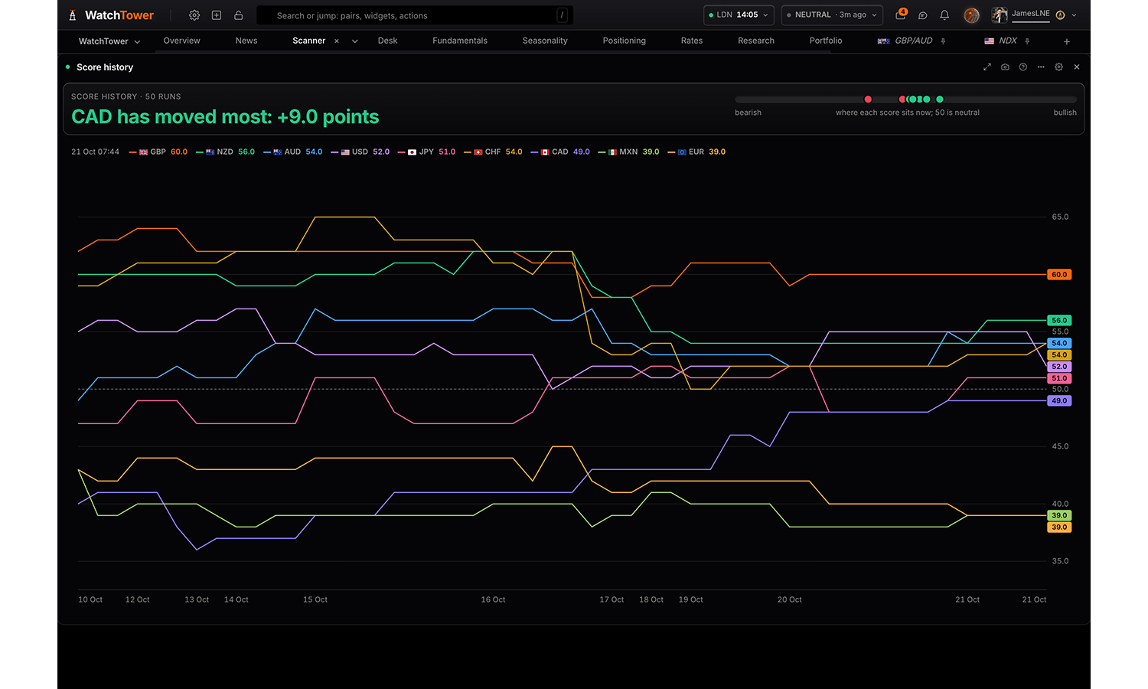This screenshot has height=689, width=1148.
Task: Open the Seasonality tab
Action: pos(545,41)
